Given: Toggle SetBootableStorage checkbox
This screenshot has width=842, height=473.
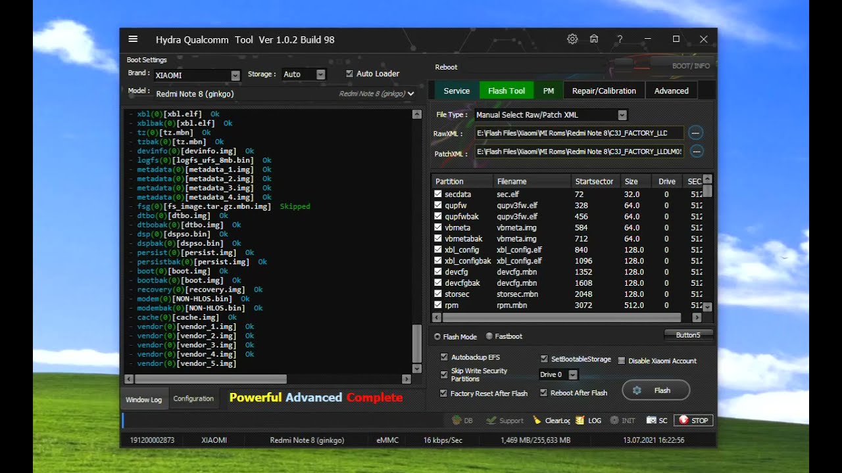Looking at the screenshot, I should [x=544, y=359].
